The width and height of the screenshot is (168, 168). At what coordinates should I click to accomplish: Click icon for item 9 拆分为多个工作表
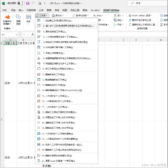[x=39, y=63]
